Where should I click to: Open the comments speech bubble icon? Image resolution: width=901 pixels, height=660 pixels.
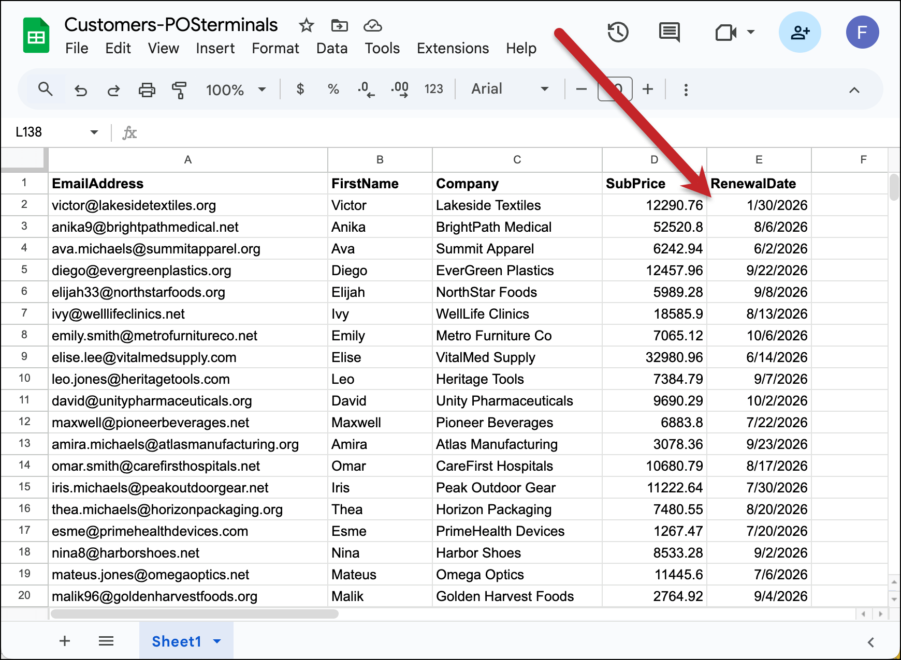669,33
